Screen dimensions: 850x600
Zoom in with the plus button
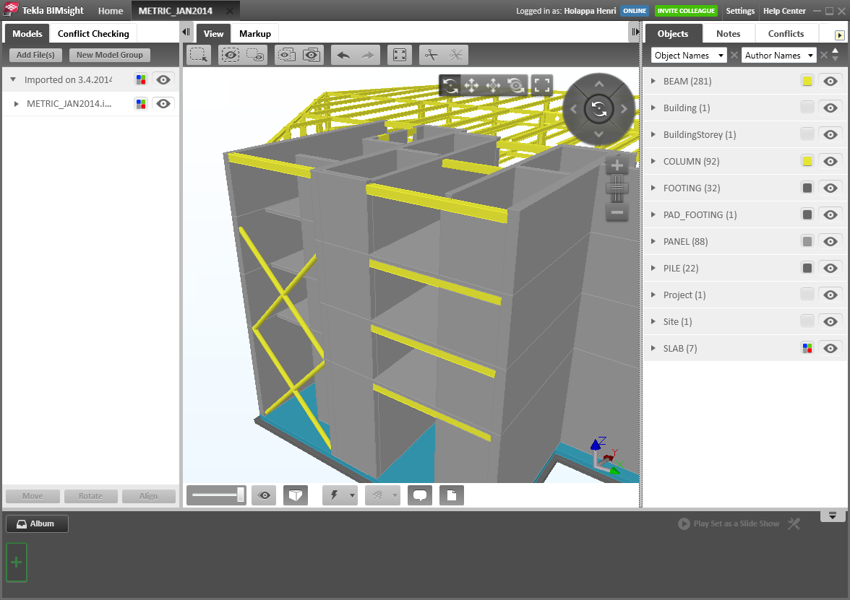[x=617, y=165]
